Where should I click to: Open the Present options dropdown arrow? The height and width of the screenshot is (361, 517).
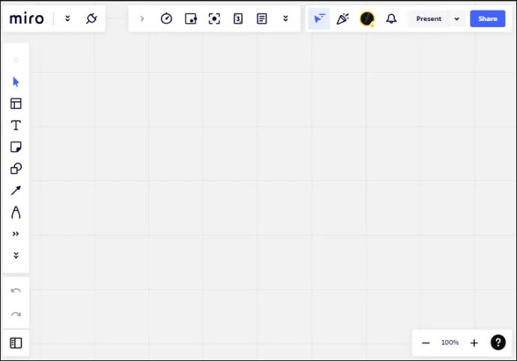(x=456, y=19)
